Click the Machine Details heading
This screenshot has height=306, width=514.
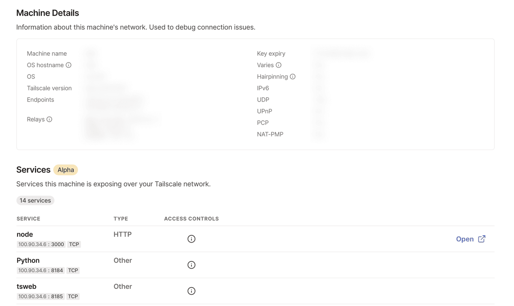point(48,13)
